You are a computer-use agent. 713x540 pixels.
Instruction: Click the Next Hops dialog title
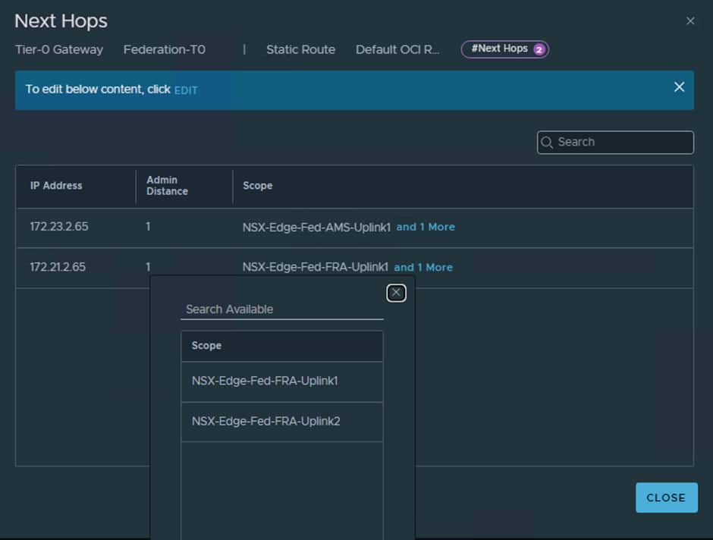coord(61,21)
